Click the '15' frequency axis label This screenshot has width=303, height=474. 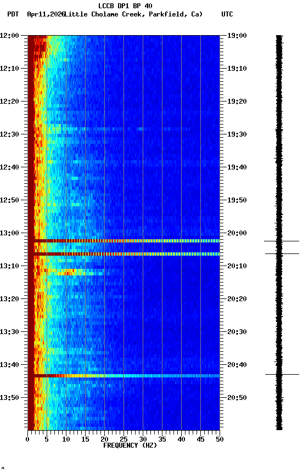(x=85, y=440)
